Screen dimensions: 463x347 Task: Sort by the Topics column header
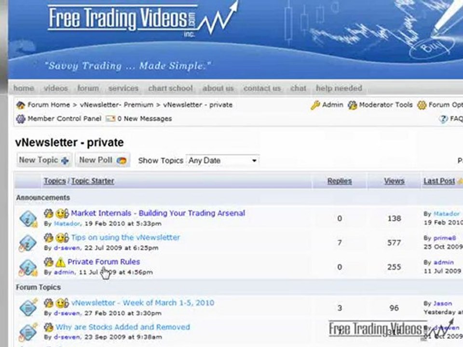coord(55,181)
